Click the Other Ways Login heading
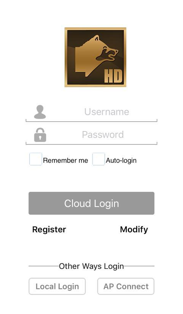183x314 pixels. (x=91, y=266)
